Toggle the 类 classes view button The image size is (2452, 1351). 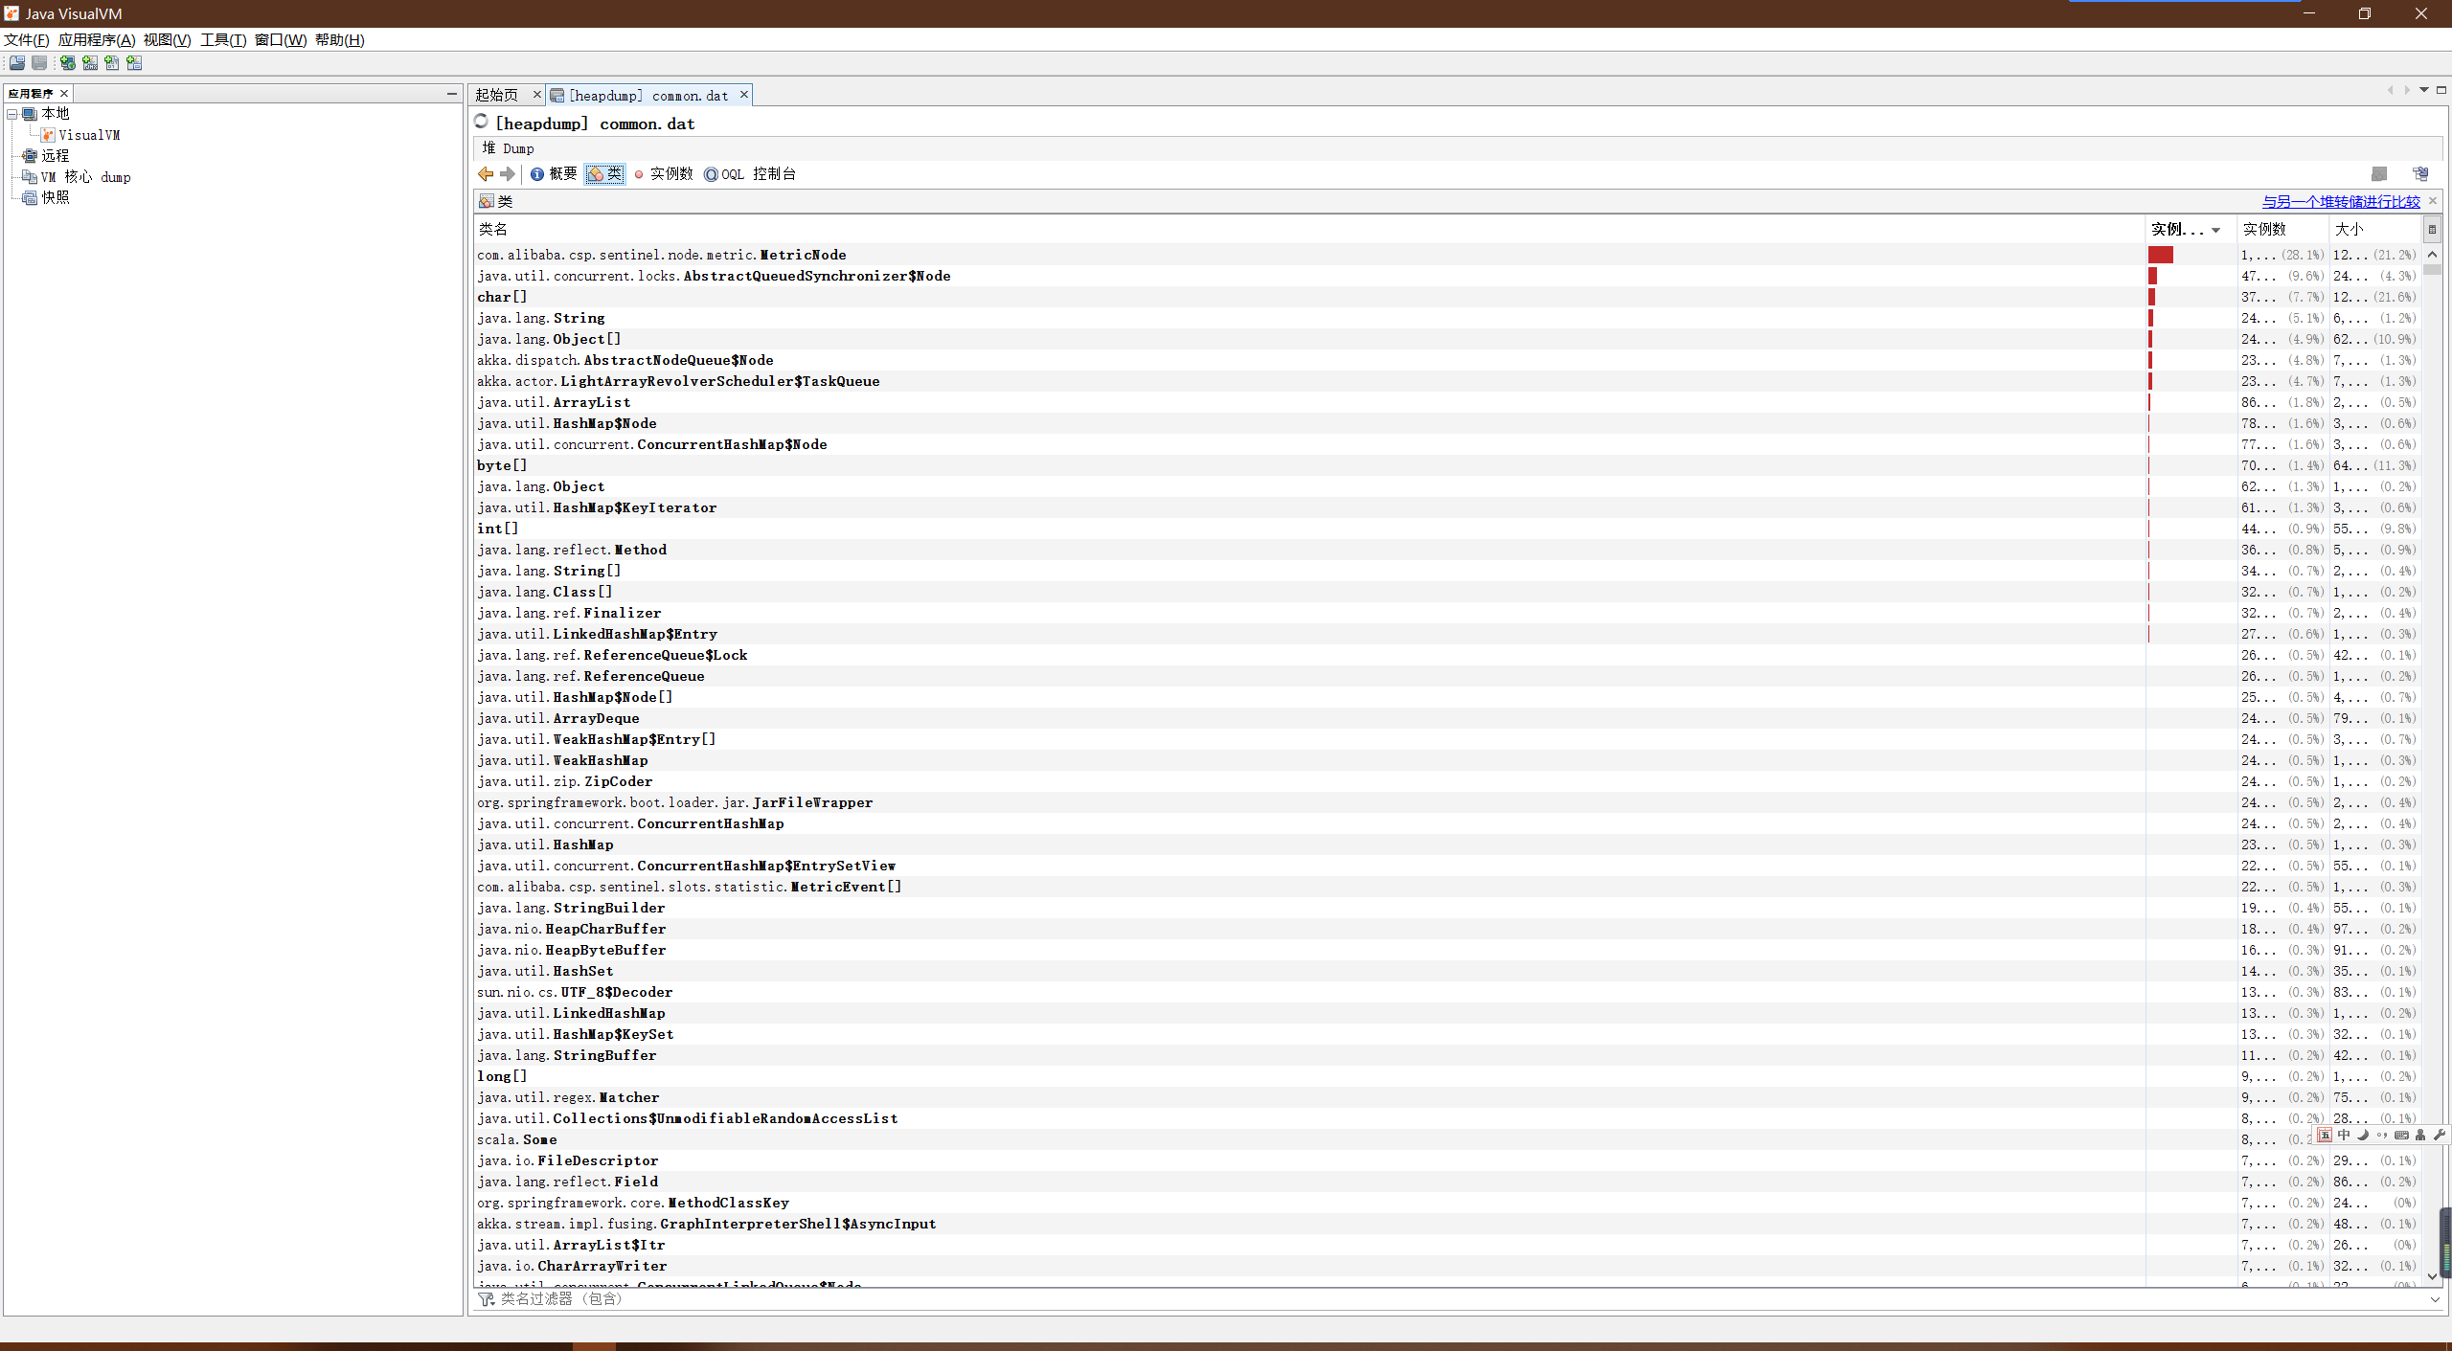click(x=605, y=174)
